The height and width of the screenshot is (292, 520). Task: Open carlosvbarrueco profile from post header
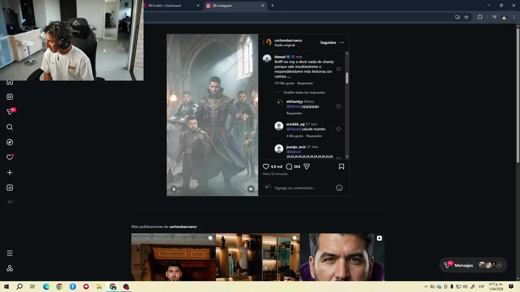tap(288, 41)
